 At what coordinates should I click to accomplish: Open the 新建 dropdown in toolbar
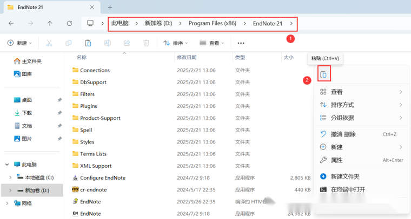pyautogui.click(x=20, y=43)
